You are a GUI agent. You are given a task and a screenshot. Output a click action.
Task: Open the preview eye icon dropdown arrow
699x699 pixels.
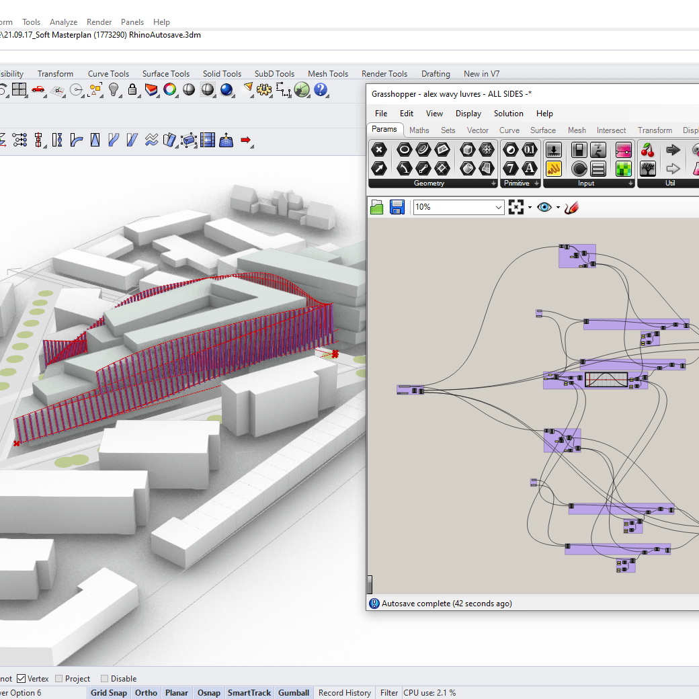pyautogui.click(x=557, y=207)
